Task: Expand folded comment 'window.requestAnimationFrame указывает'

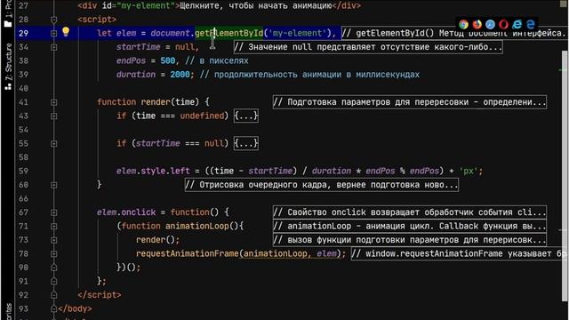Action: [x=460, y=253]
